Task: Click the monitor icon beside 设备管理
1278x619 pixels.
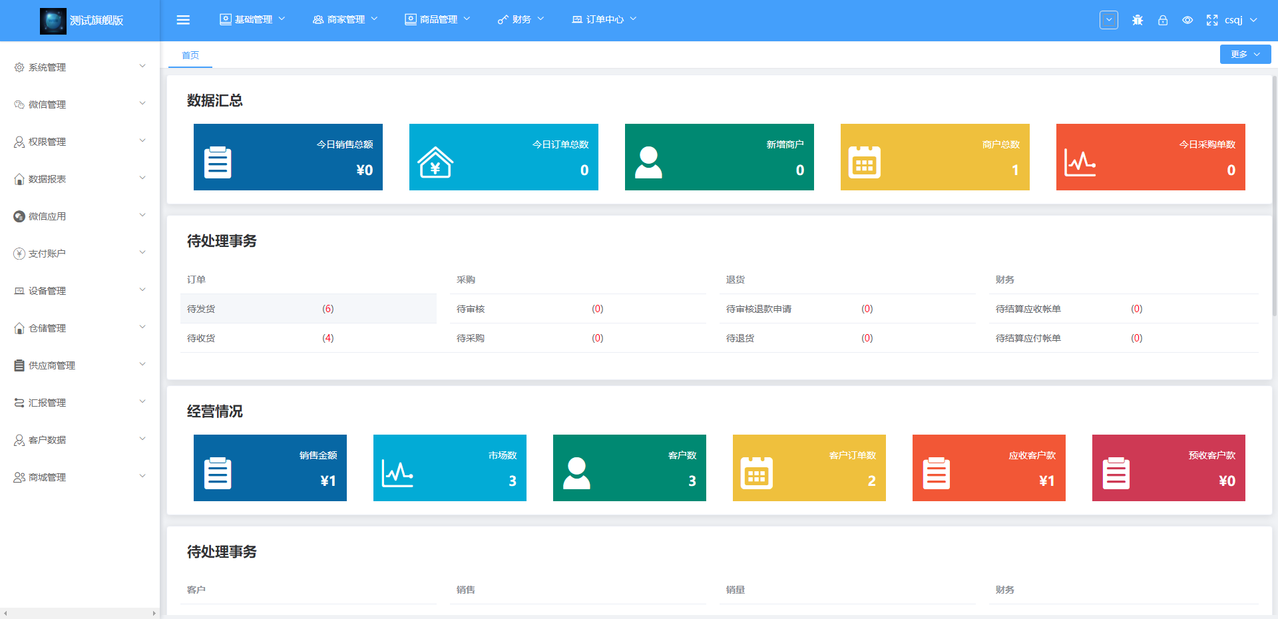Action: click(x=19, y=291)
